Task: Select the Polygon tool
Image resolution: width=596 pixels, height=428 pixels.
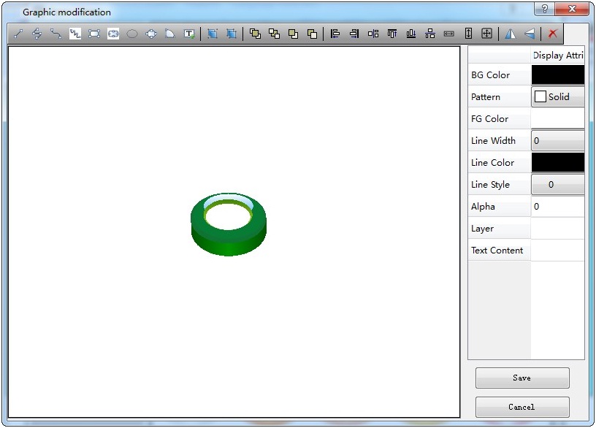Action: (x=150, y=34)
